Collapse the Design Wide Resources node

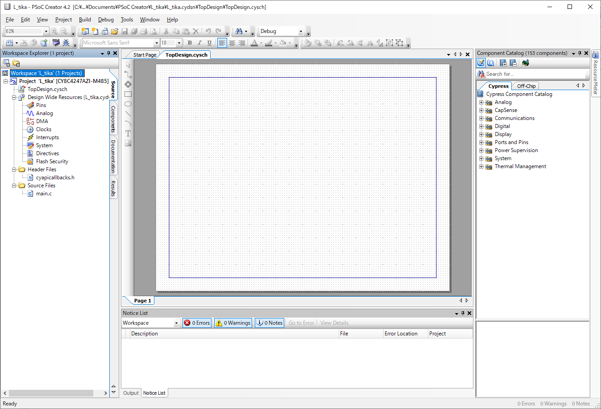(x=14, y=97)
